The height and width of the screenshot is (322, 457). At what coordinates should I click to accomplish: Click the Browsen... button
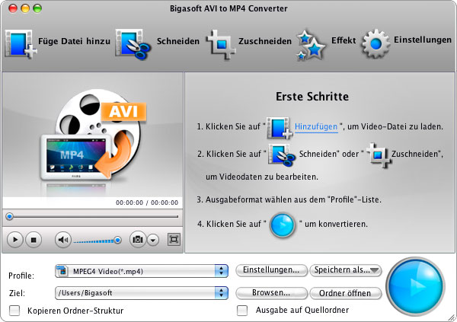point(271,293)
